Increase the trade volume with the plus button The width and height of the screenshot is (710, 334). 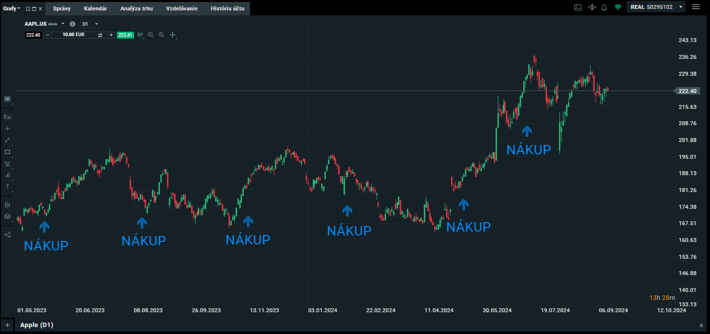tap(111, 35)
